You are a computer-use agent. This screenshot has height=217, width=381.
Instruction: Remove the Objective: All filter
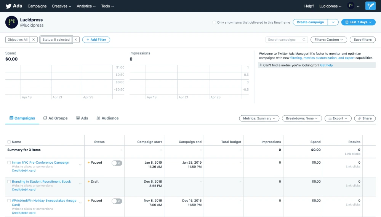(34, 40)
